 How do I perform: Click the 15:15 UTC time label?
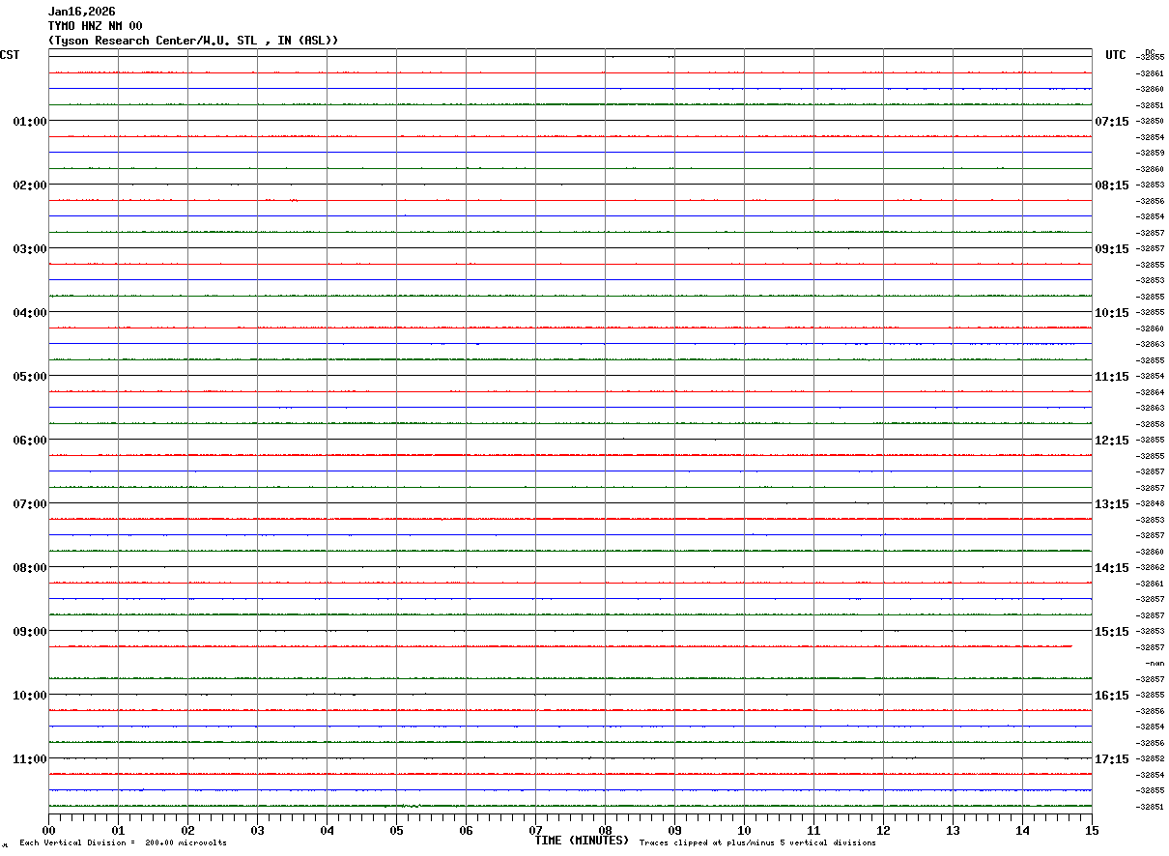pos(1111,631)
